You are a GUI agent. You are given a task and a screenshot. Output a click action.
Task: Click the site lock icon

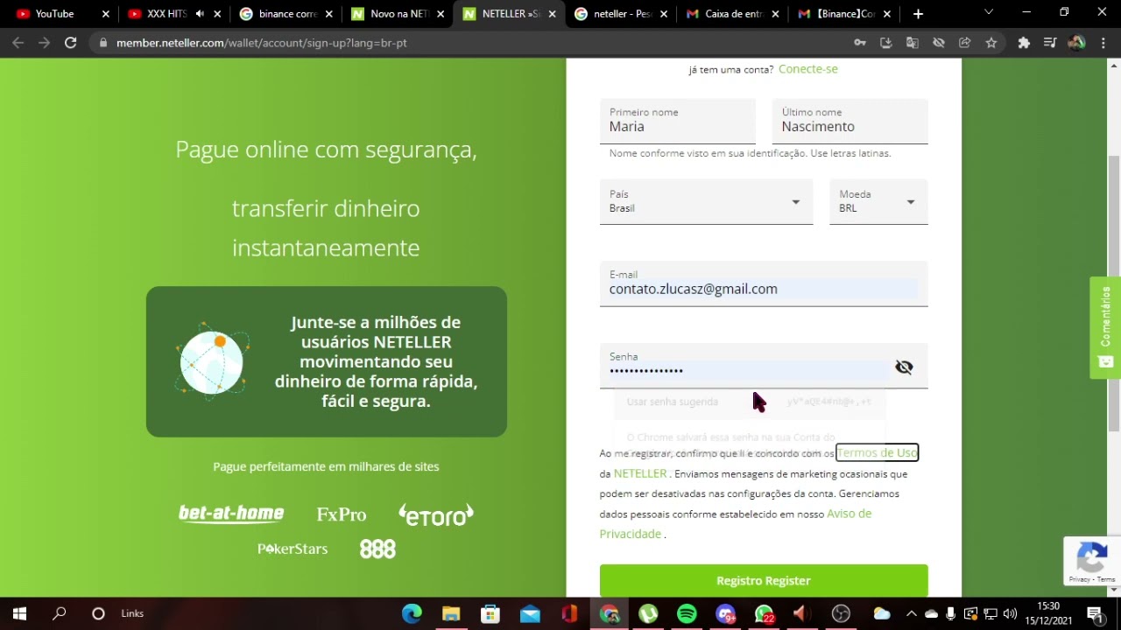(x=103, y=43)
